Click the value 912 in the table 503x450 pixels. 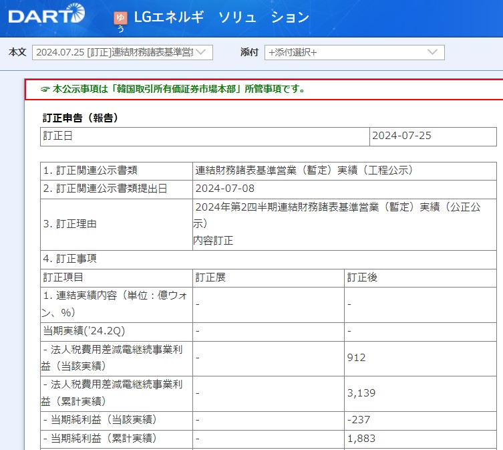click(357, 358)
